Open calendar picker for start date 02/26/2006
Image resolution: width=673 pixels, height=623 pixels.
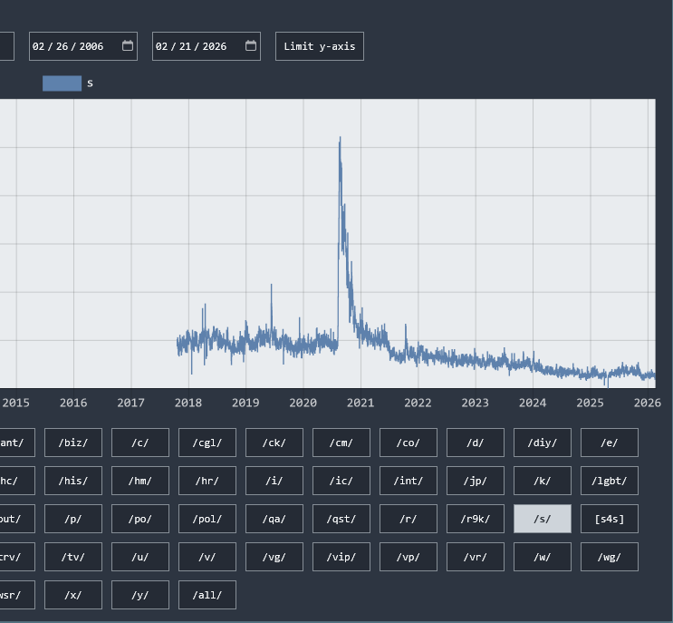pyautogui.click(x=128, y=45)
